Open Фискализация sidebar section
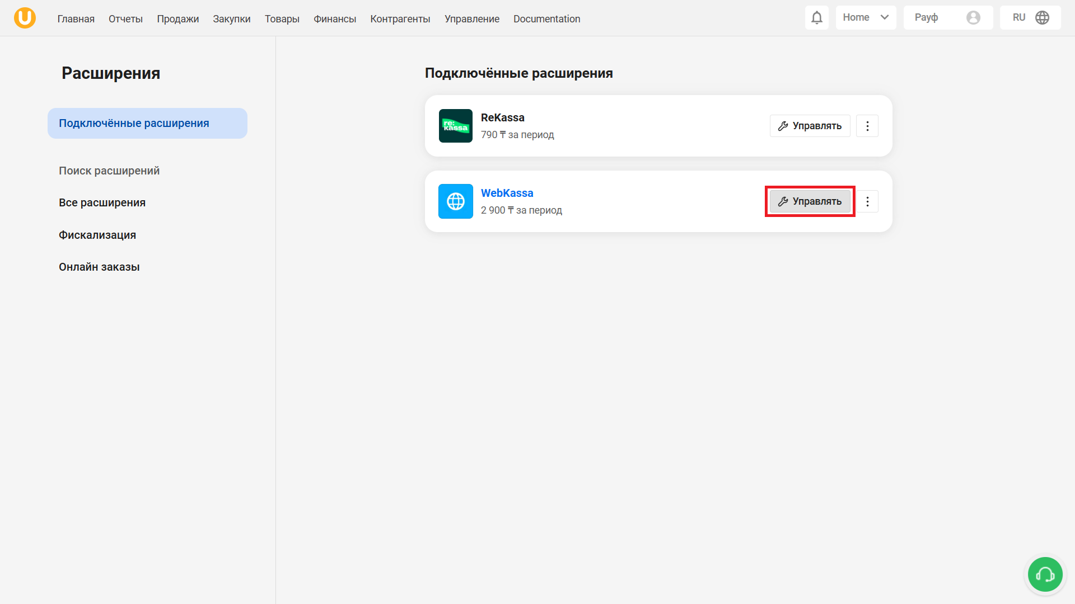The width and height of the screenshot is (1075, 604). click(x=97, y=235)
